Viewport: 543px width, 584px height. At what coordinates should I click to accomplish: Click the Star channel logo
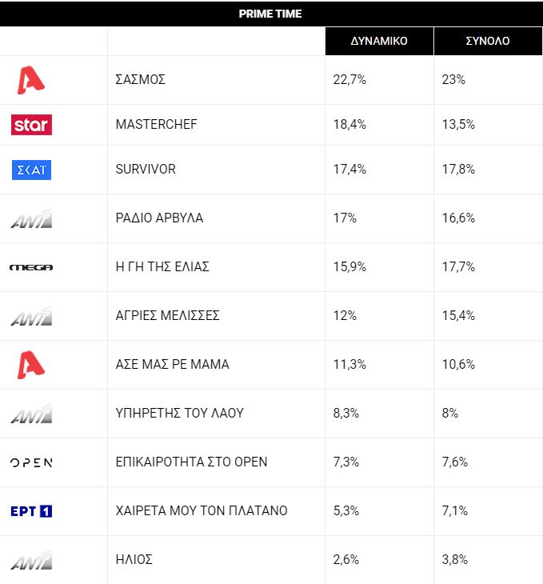[31, 125]
